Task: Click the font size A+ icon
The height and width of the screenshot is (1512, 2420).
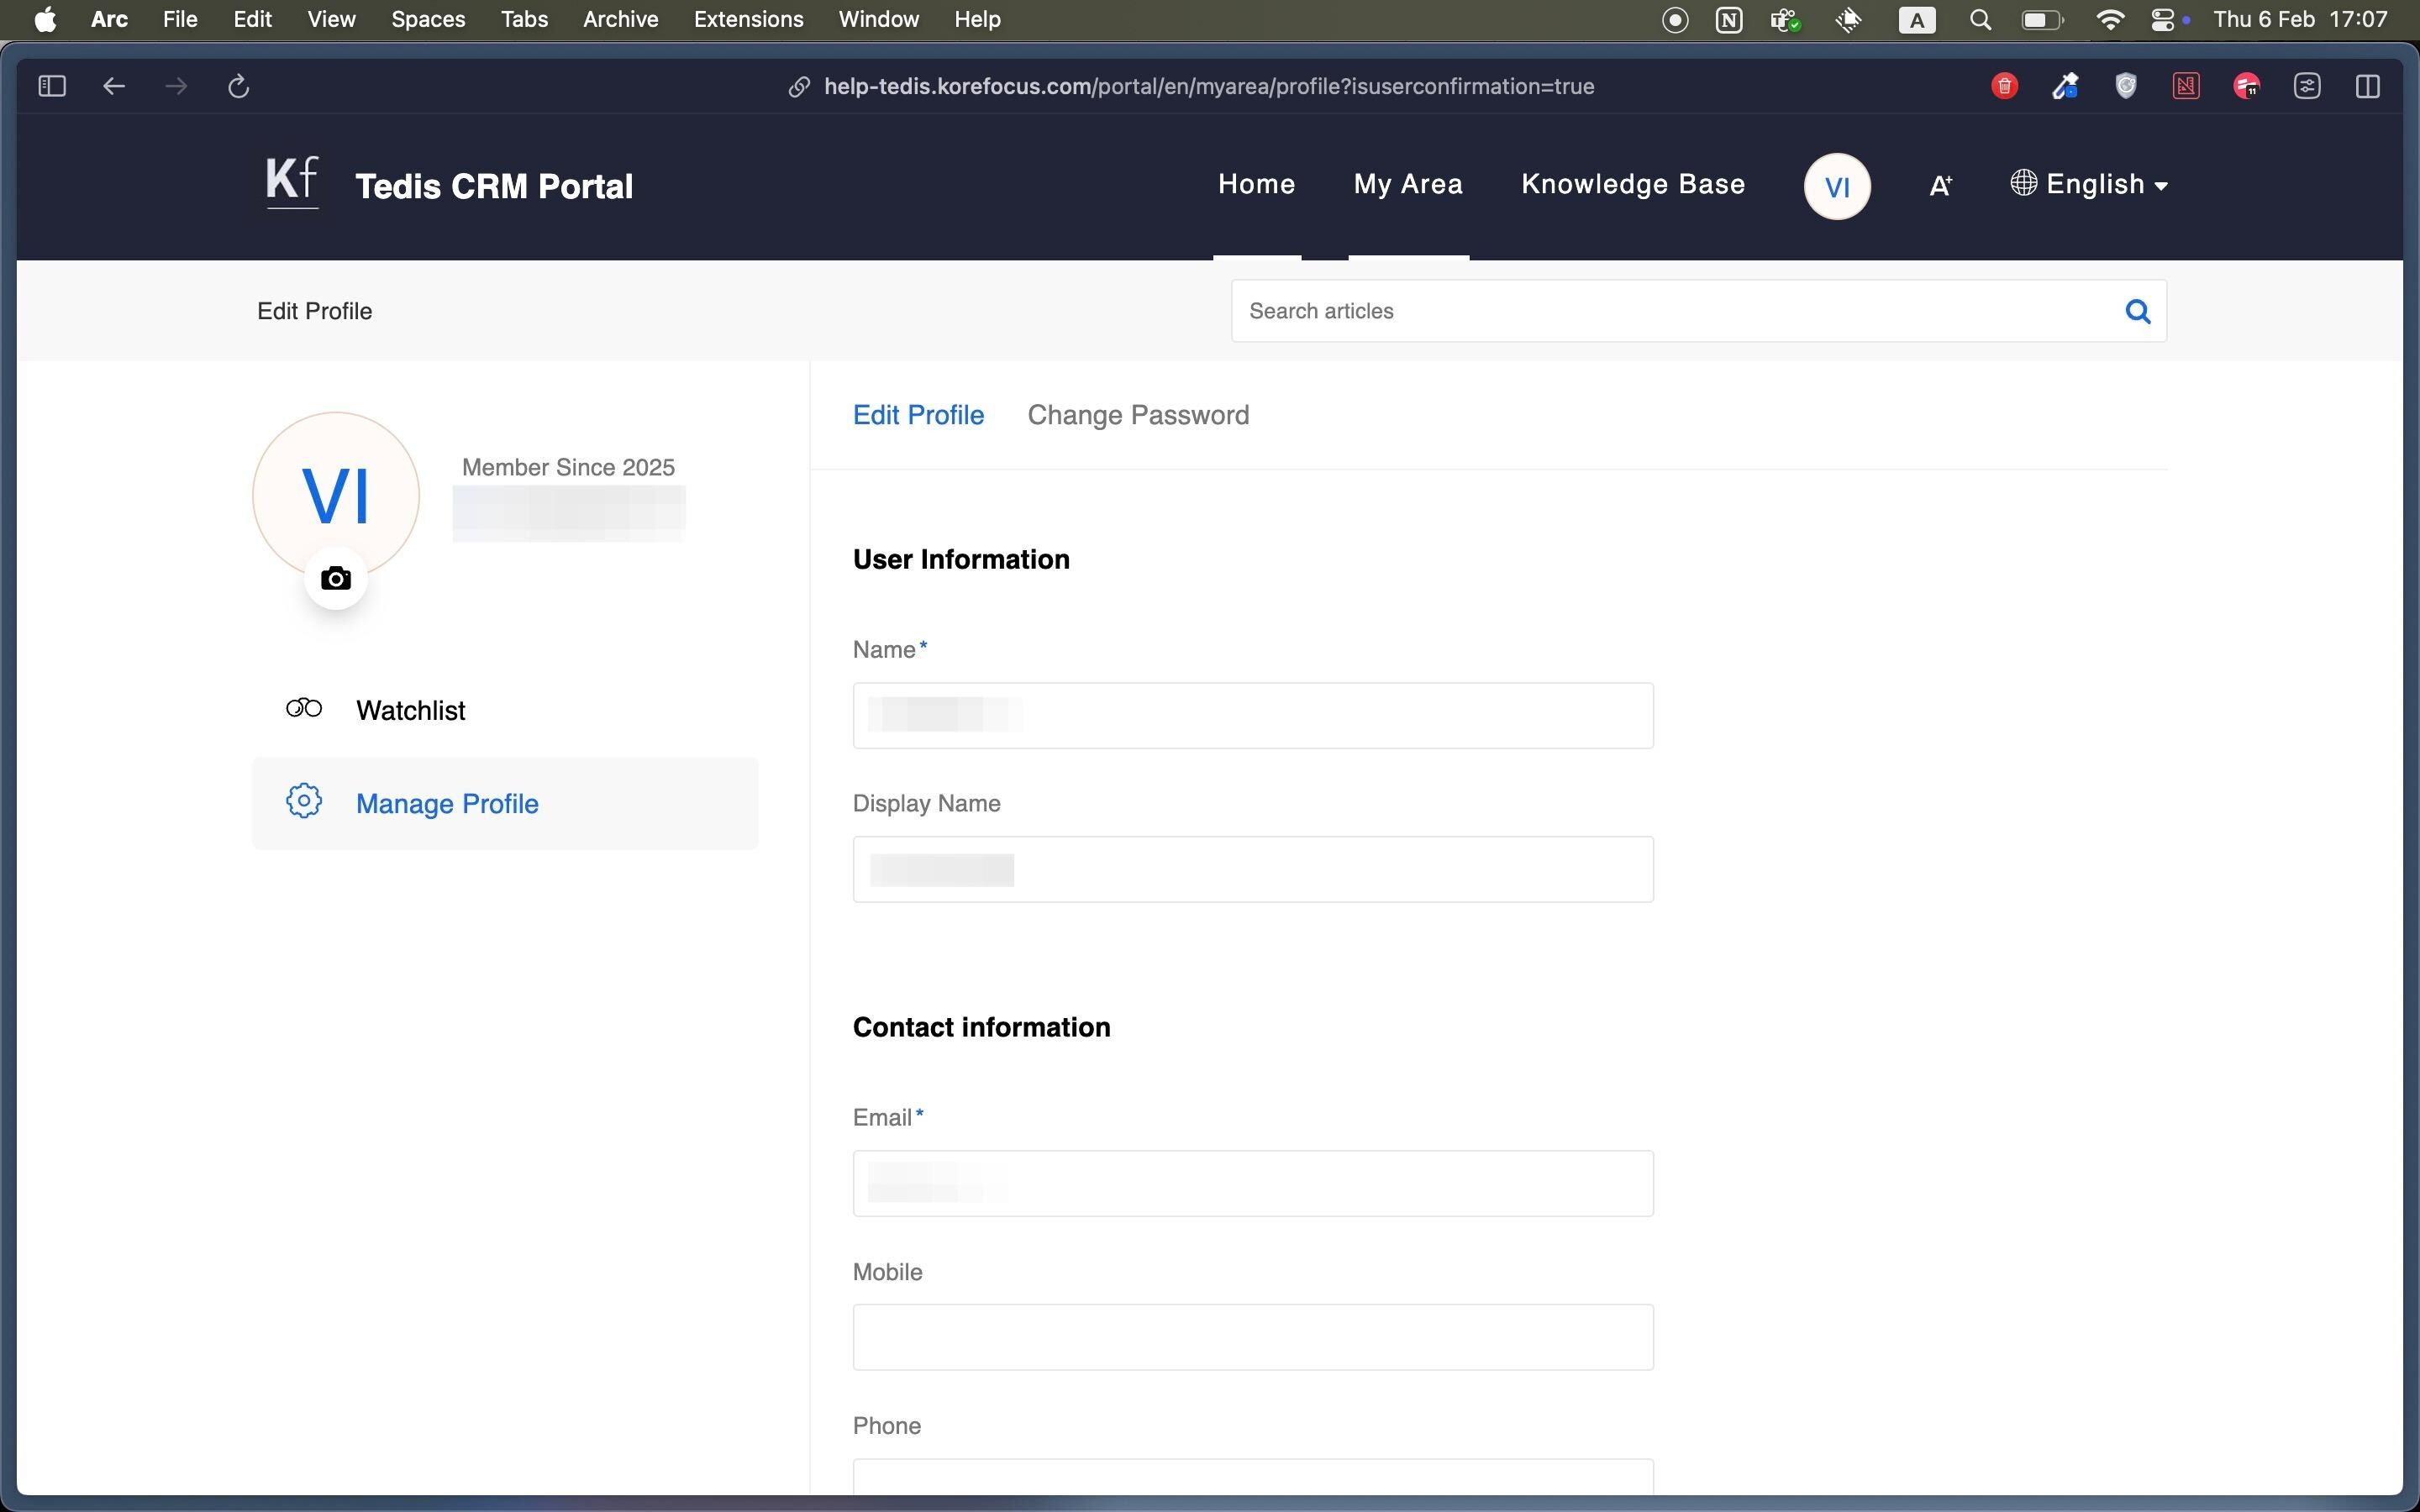Action: (x=1940, y=185)
